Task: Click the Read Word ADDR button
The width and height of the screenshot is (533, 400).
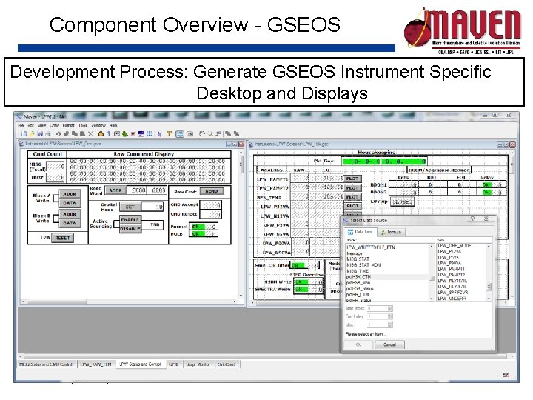Action: (x=115, y=190)
